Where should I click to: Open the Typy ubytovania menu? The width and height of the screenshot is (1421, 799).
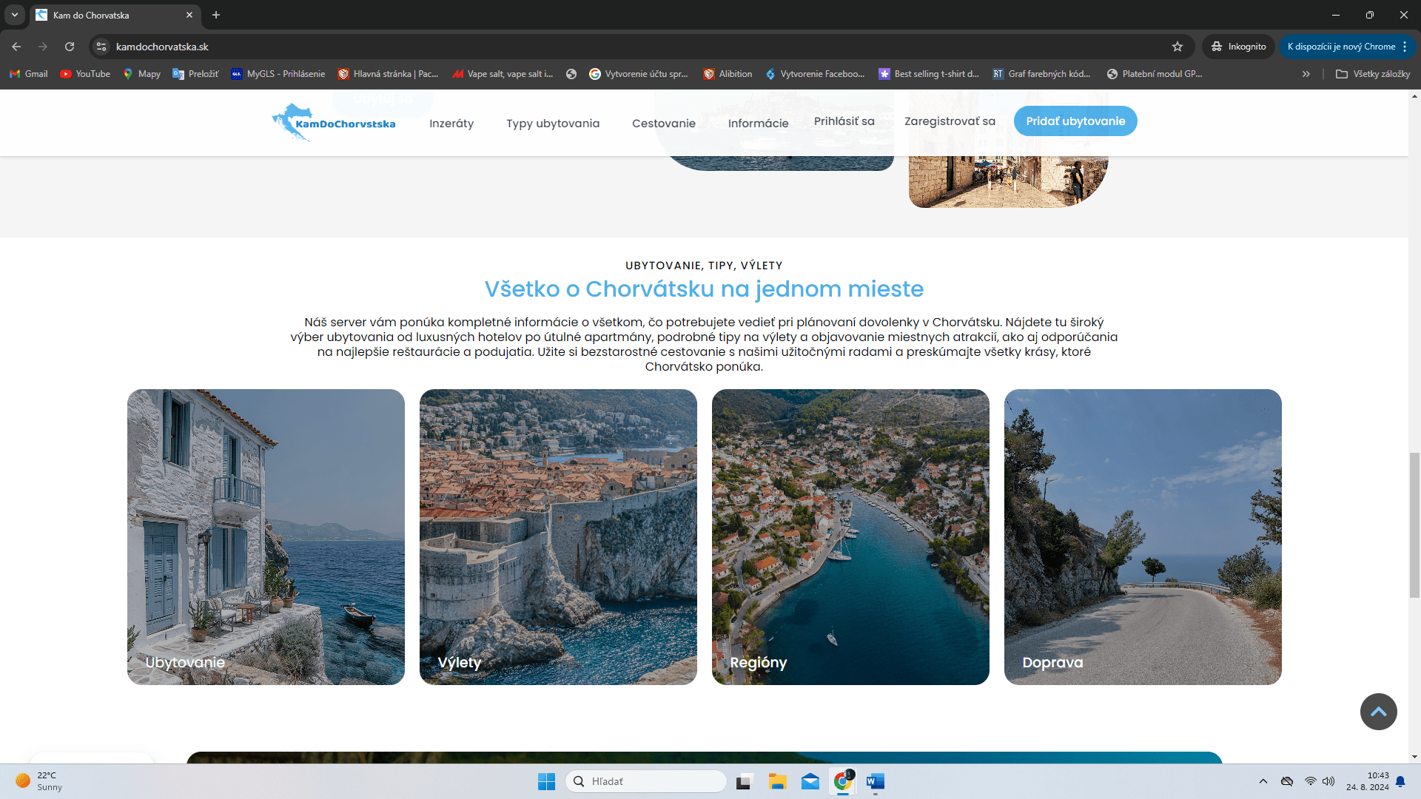(x=553, y=124)
